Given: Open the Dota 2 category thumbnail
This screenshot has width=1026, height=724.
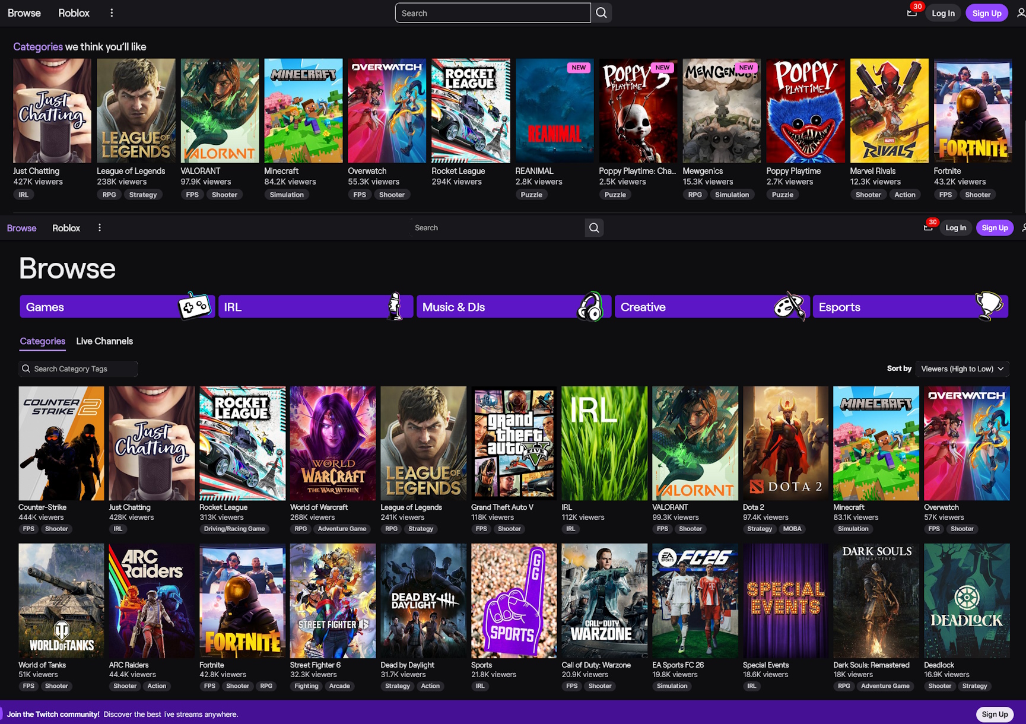Looking at the screenshot, I should [x=786, y=443].
